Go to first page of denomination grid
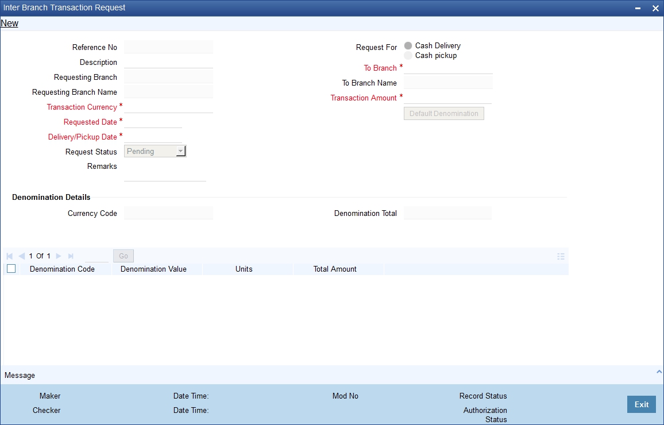The width and height of the screenshot is (664, 425). click(x=10, y=256)
